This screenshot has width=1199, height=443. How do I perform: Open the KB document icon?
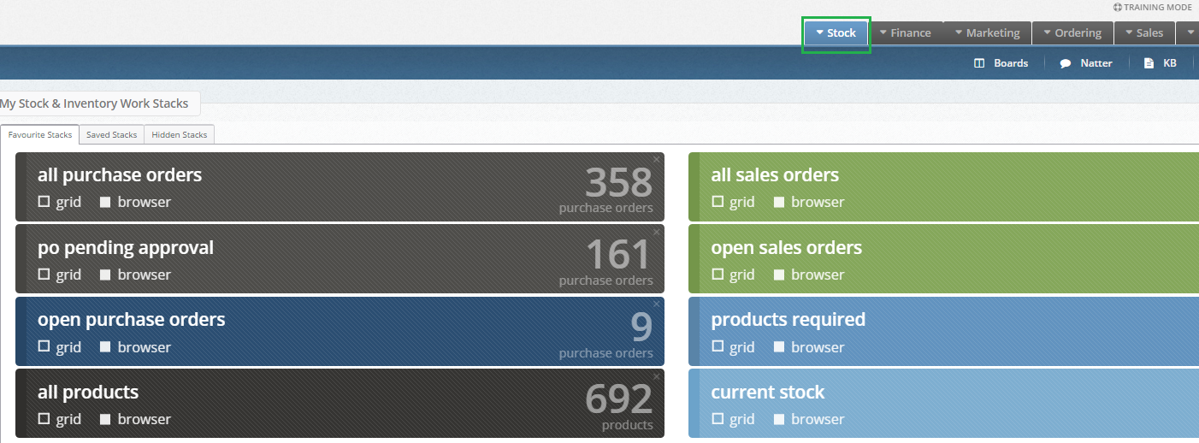(x=1149, y=63)
